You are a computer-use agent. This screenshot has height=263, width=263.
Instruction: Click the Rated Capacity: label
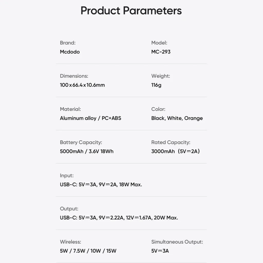pos(171,142)
